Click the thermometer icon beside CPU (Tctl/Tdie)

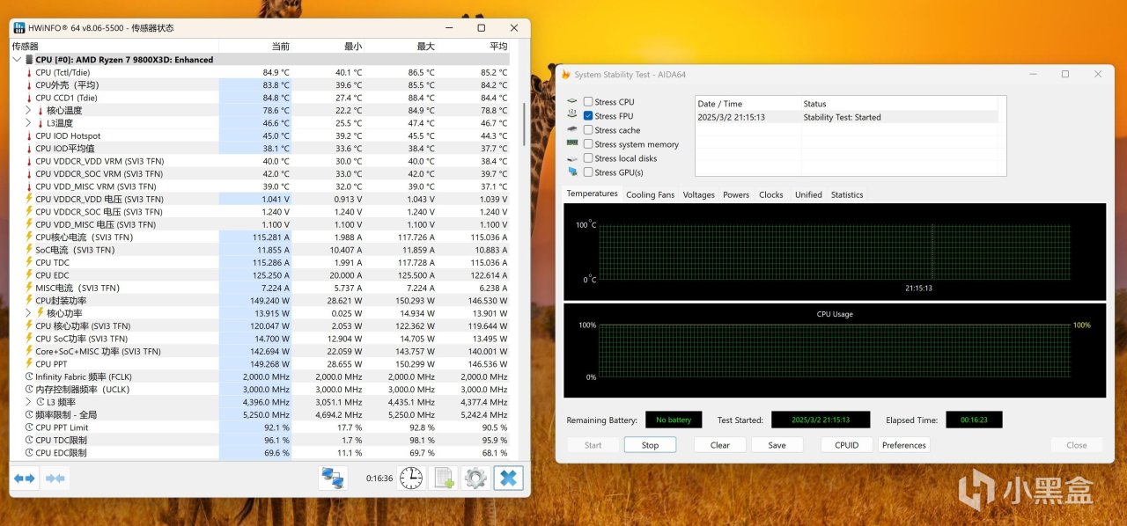(x=29, y=72)
